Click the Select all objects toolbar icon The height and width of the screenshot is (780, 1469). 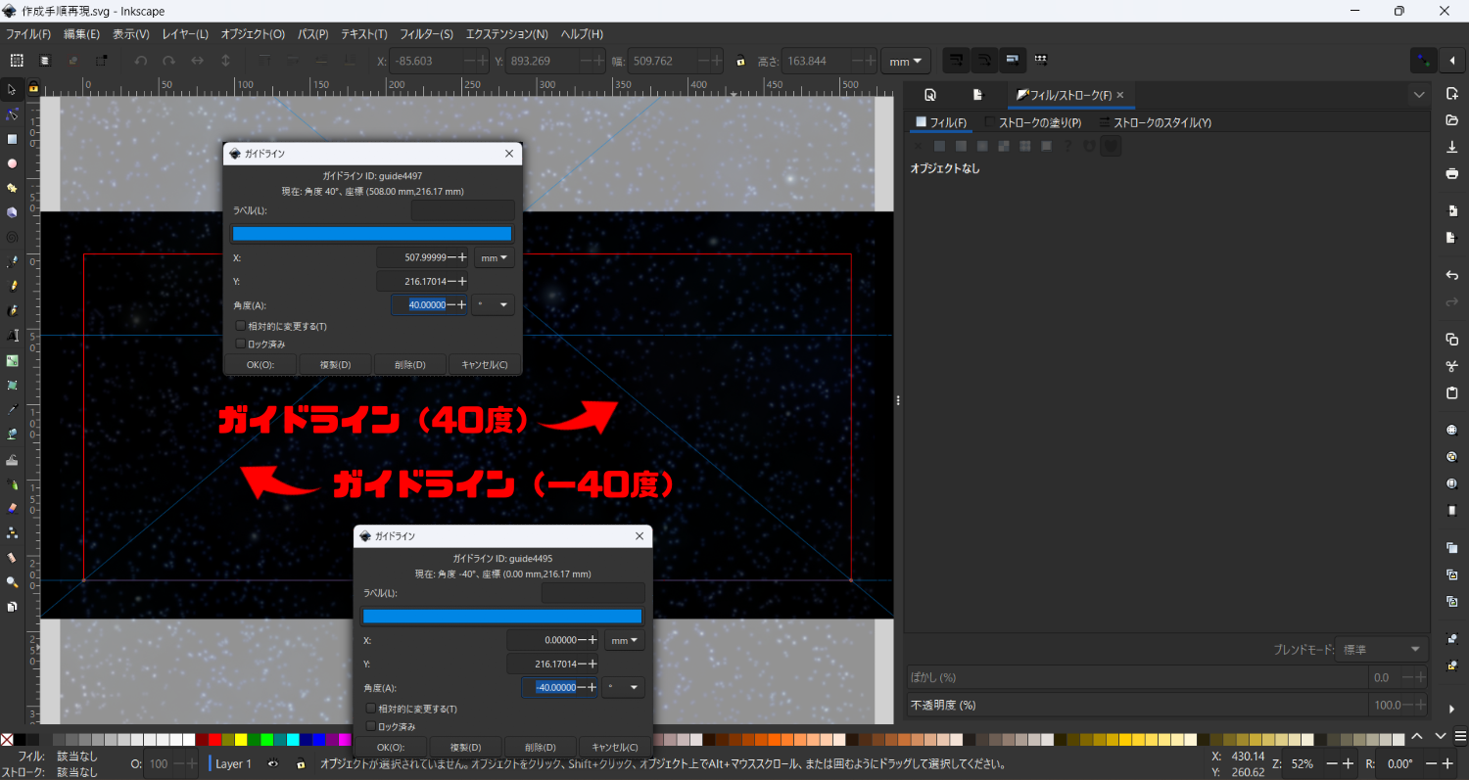coord(17,61)
